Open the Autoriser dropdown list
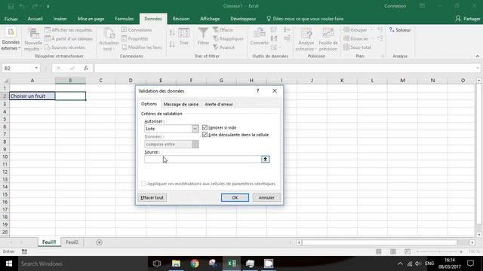The height and width of the screenshot is (271, 483). point(195,129)
